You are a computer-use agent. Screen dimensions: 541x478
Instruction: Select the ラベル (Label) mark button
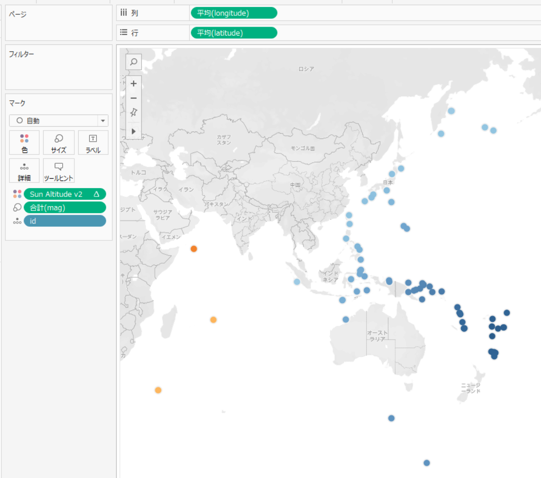tap(93, 143)
